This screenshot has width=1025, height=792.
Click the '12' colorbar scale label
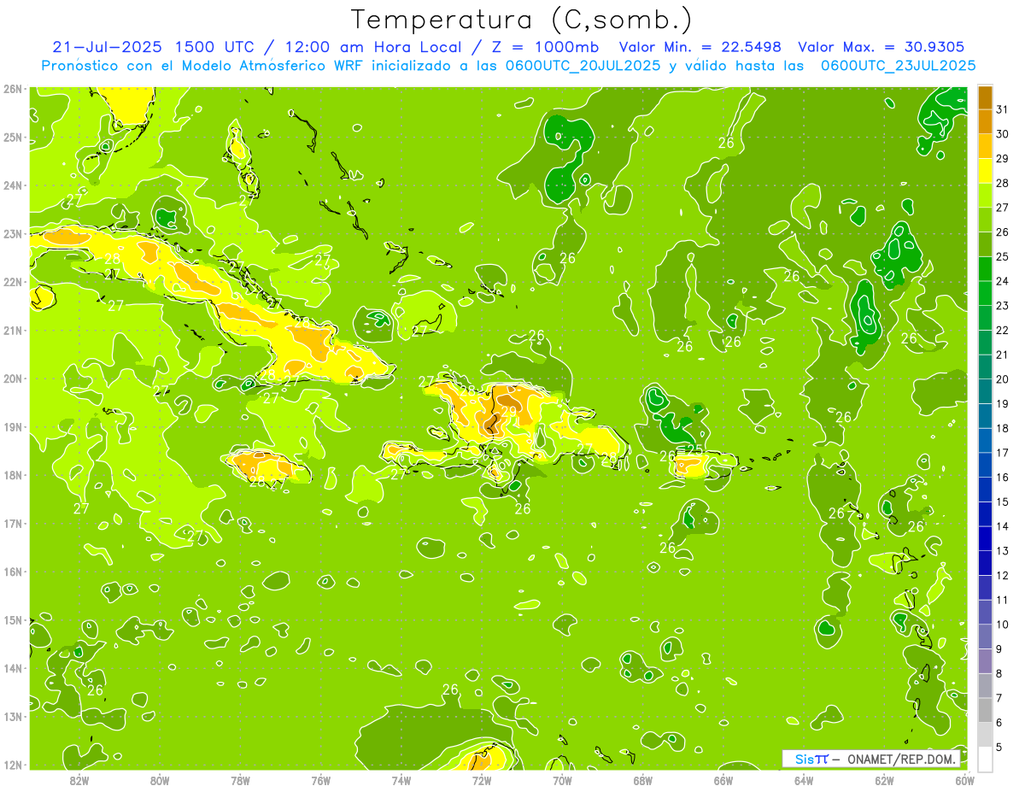(x=1002, y=576)
